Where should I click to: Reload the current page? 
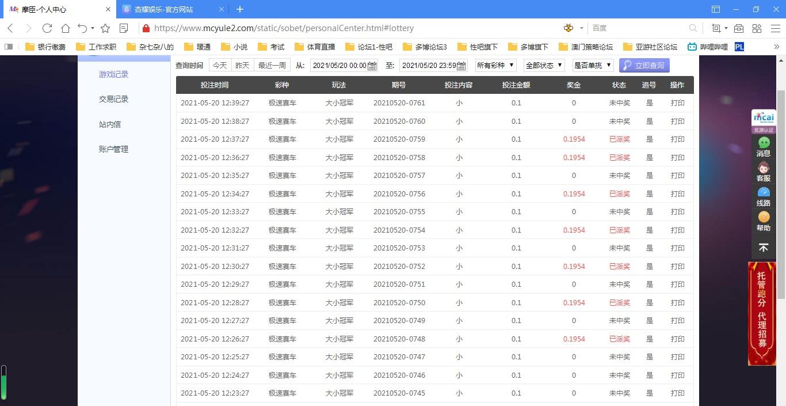pos(47,28)
